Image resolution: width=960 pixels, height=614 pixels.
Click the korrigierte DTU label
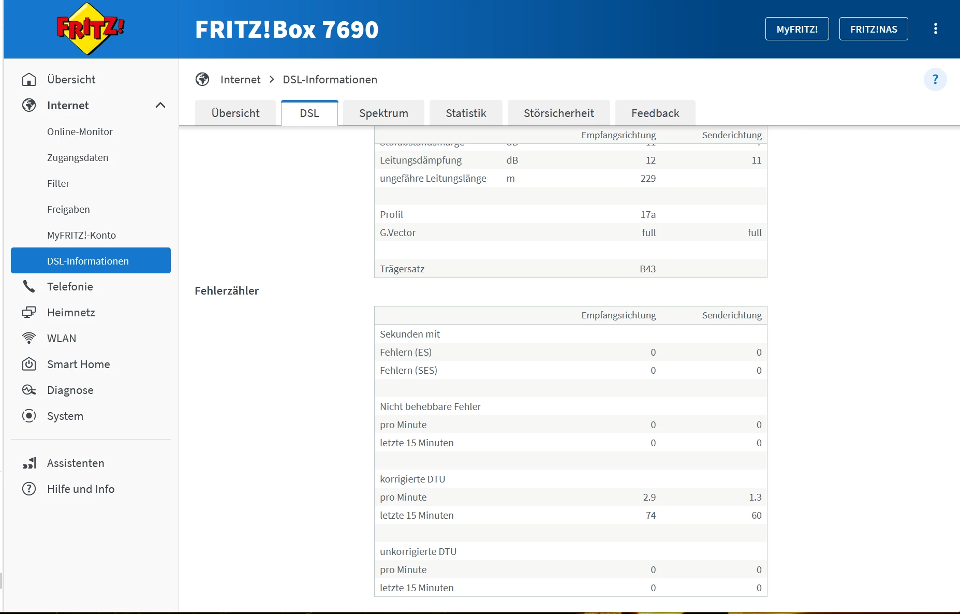coord(412,479)
